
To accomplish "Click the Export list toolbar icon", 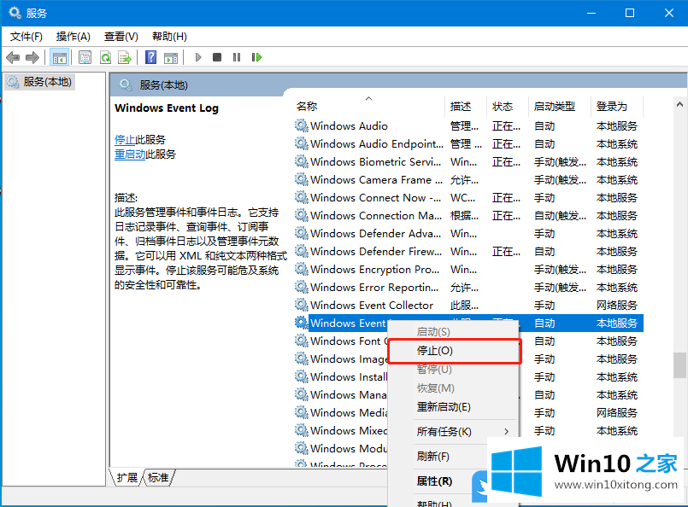I will (x=125, y=57).
